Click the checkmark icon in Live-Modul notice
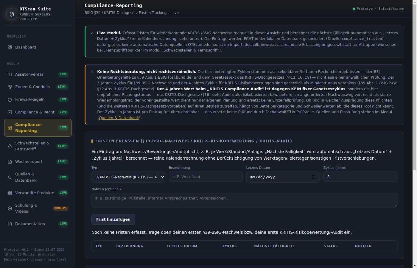This screenshot has height=268, width=417. point(92,33)
